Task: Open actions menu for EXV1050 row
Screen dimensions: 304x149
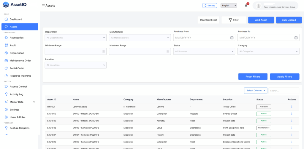Action: point(292,114)
